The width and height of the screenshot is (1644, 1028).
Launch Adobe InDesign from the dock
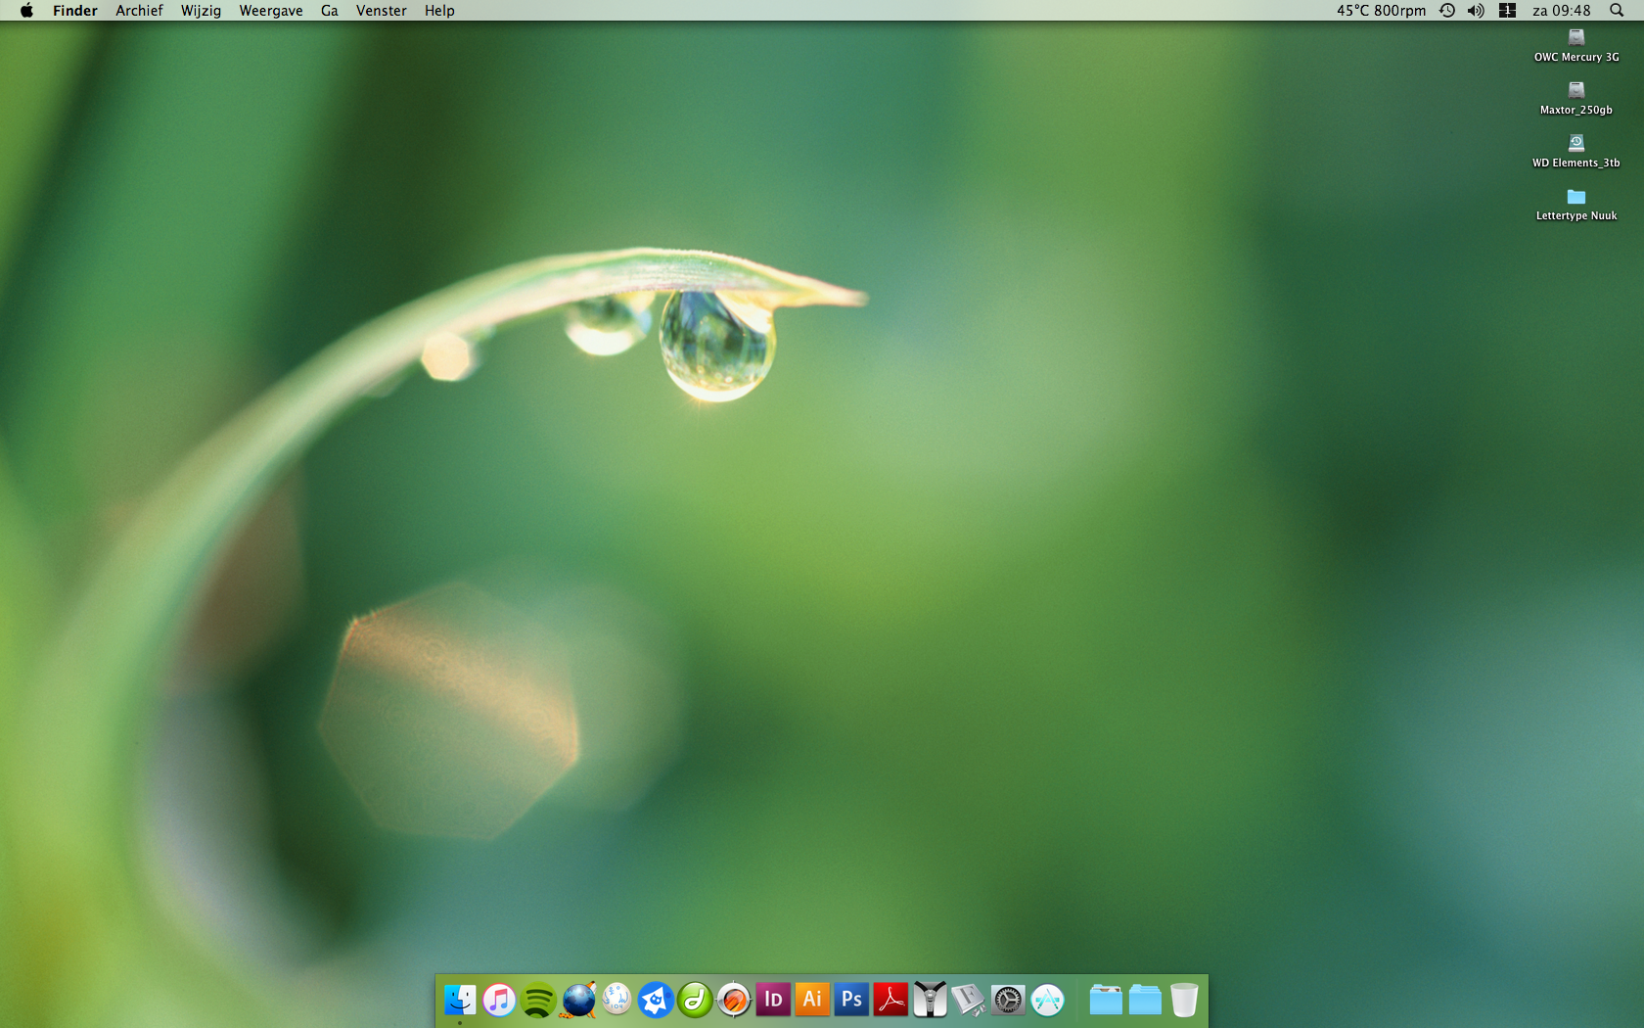click(x=773, y=1000)
